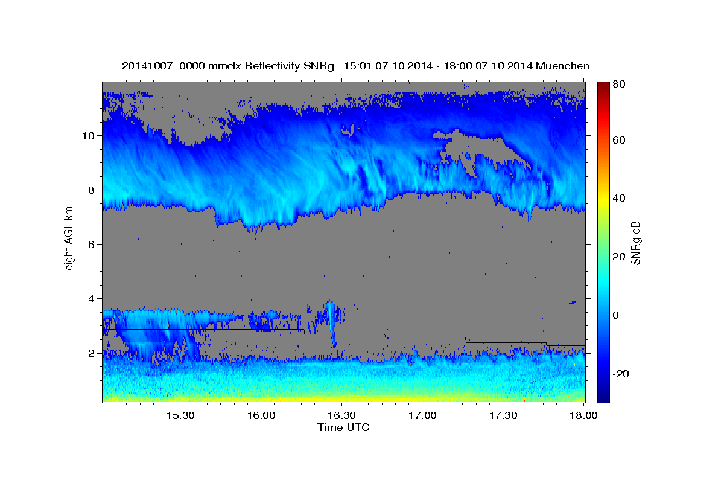The image size is (724, 483).
Task: Click the height tick label 8
Action: [92, 190]
